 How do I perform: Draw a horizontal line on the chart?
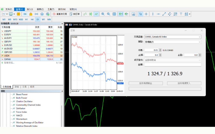coord(158,14)
